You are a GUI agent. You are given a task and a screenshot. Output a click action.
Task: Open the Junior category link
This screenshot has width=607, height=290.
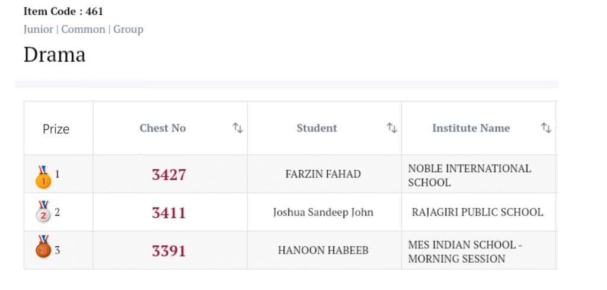tap(38, 29)
